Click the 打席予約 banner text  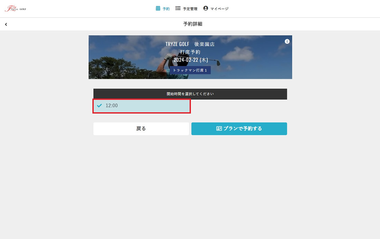pos(190,52)
